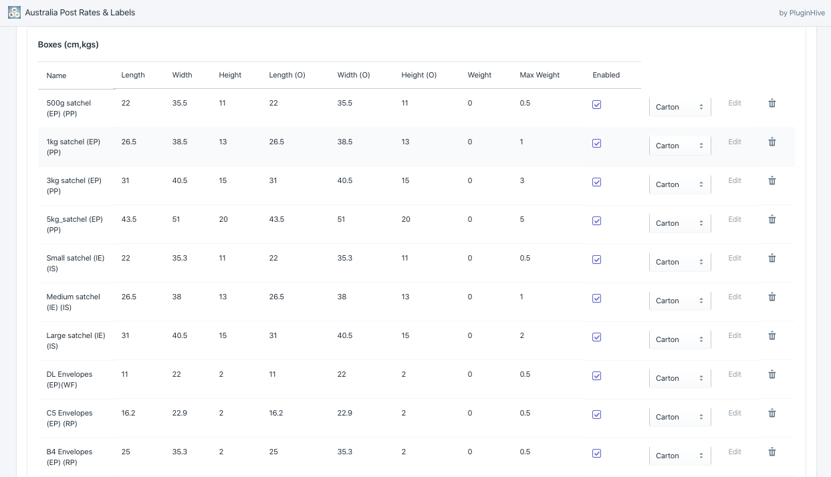Click the 'Australia Post Rates & Labels' title
Image resolution: width=831 pixels, height=477 pixels.
pos(80,12)
